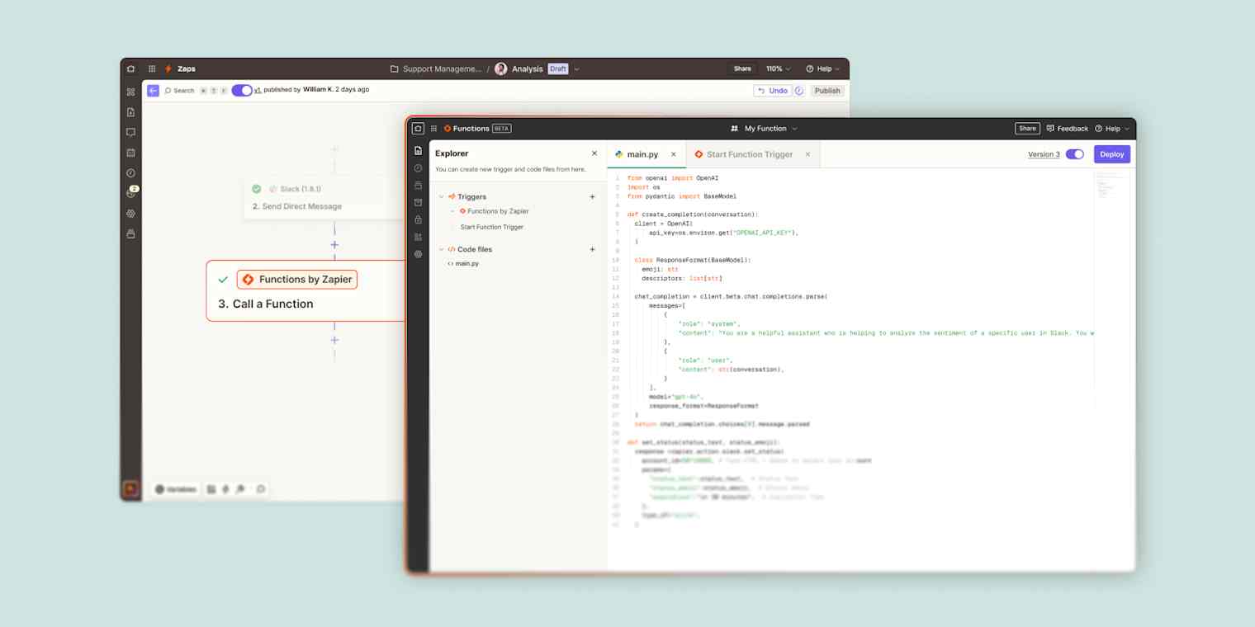The height and width of the screenshot is (627, 1255).
Task: Click the box icon at bottom of Zaps sidebar
Action: [x=130, y=233]
